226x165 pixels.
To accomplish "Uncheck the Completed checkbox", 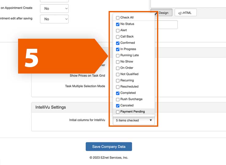I will pos(118,93).
